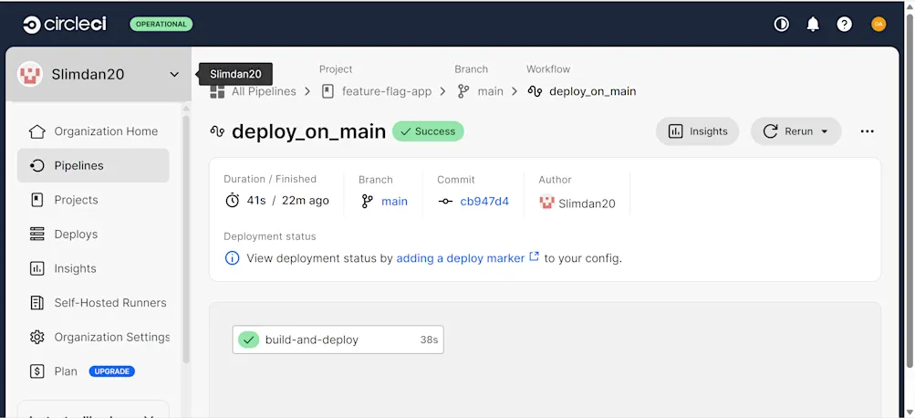Open Self-Hosted Runners in the sidebar
This screenshot has width=915, height=418.
coord(93,302)
